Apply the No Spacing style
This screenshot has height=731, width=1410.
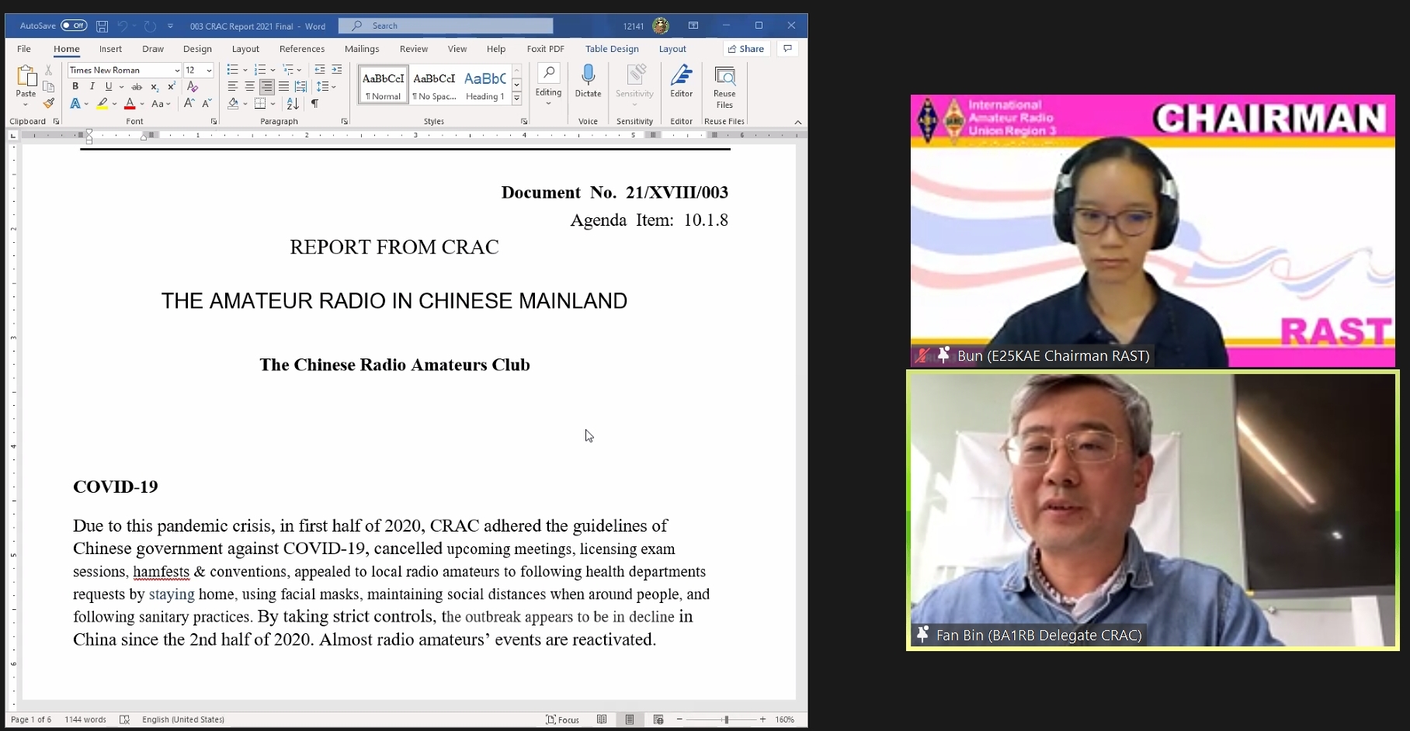(x=434, y=84)
